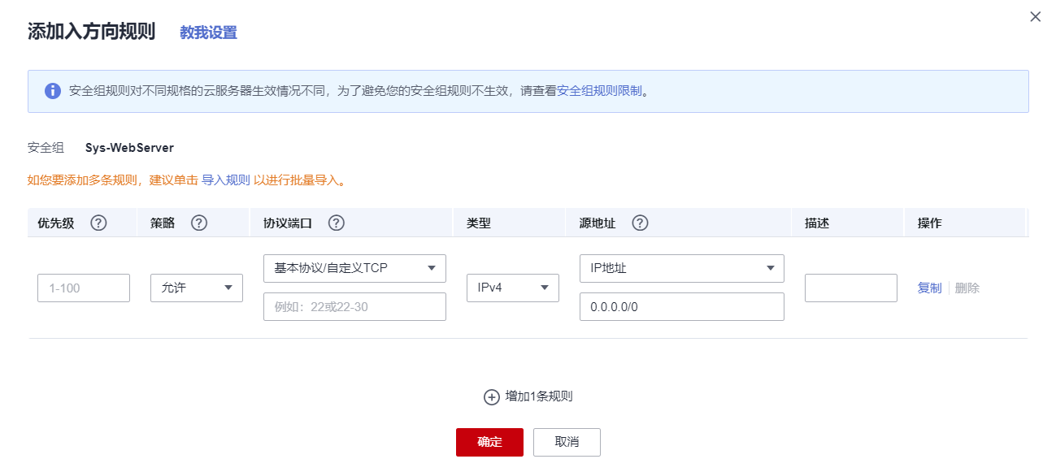Click the 操作 column header

[930, 223]
